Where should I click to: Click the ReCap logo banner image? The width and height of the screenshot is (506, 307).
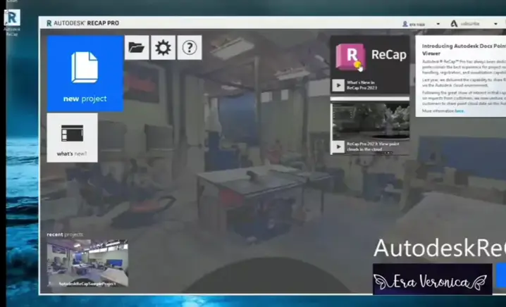coord(370,56)
